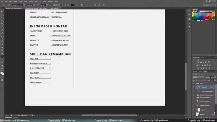This screenshot has height=122, width=217.
Task: Hide the ANDRE TAULANY text layer
Action: (194, 105)
